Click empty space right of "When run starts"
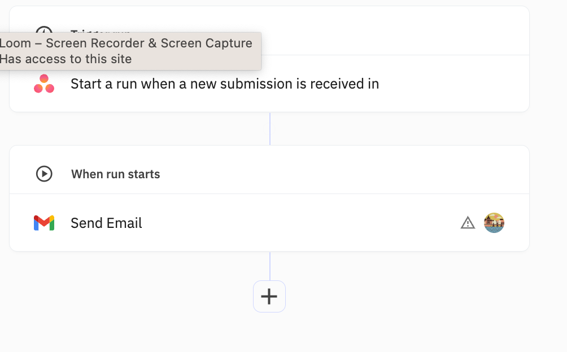 [339, 174]
